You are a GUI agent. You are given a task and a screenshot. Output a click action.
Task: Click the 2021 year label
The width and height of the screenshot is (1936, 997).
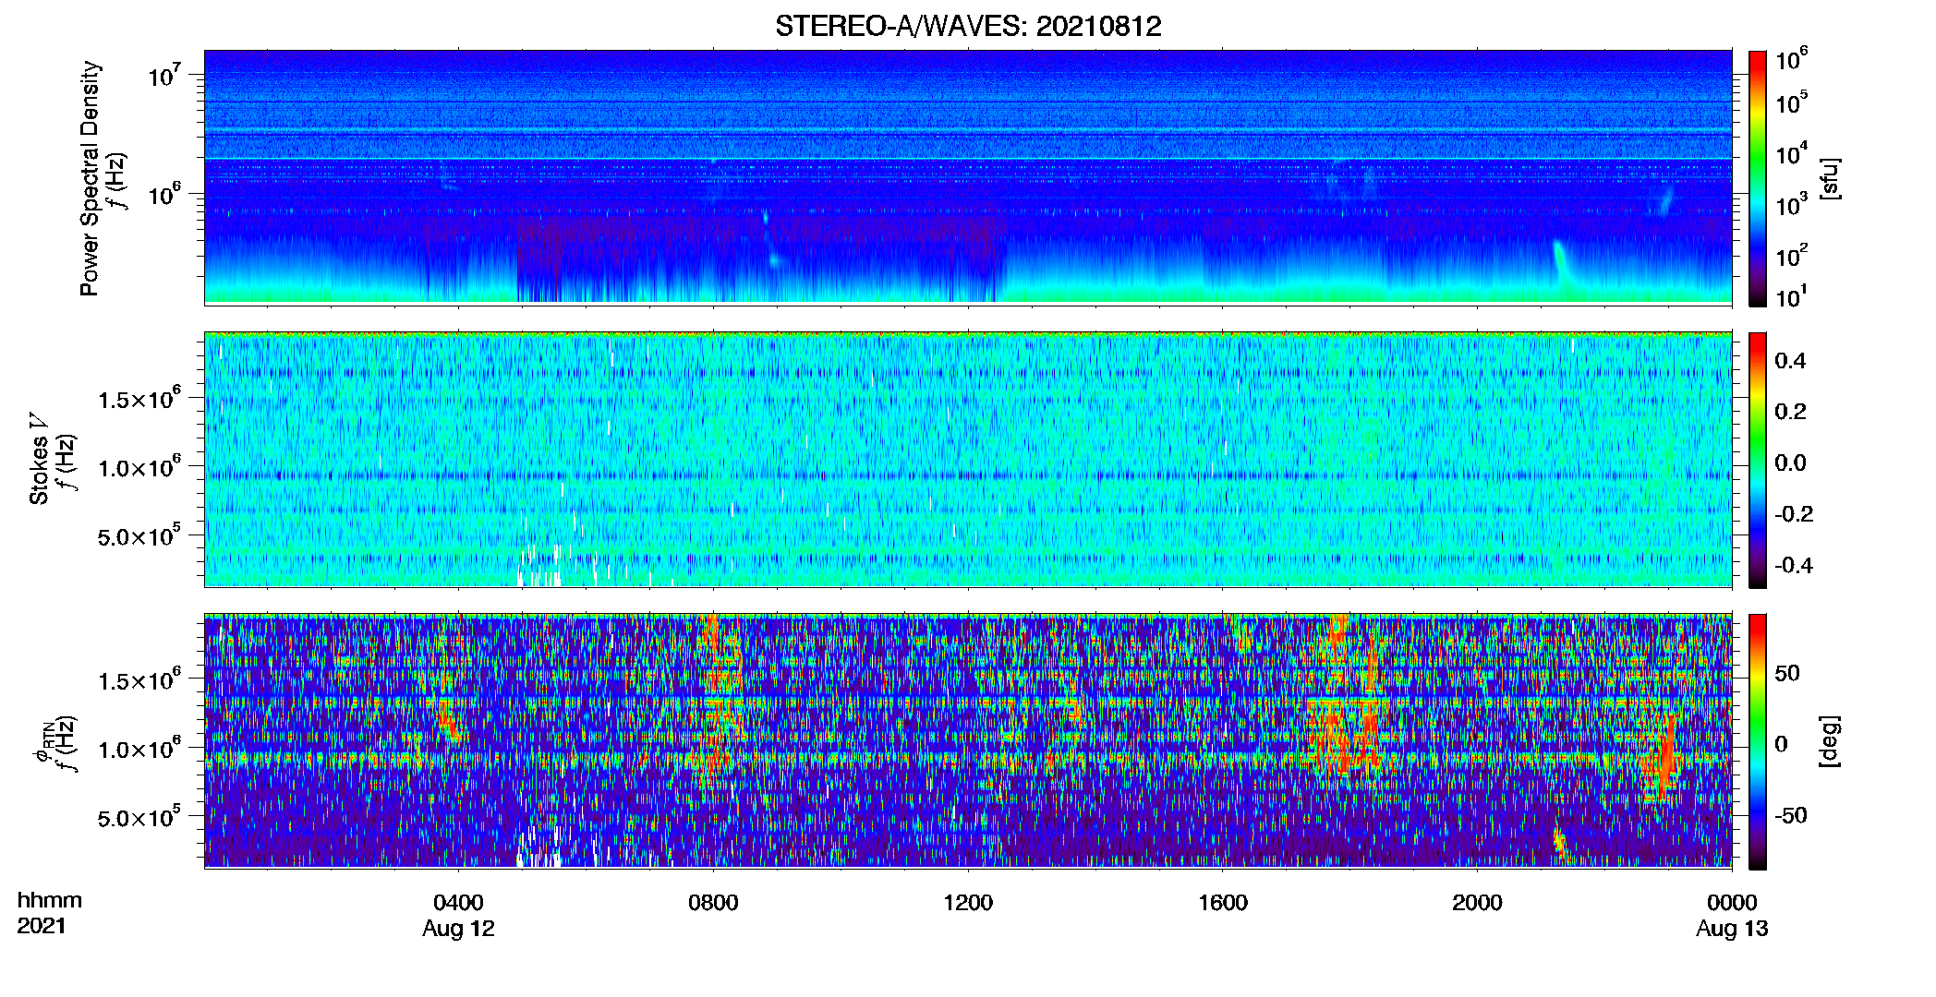(x=42, y=926)
